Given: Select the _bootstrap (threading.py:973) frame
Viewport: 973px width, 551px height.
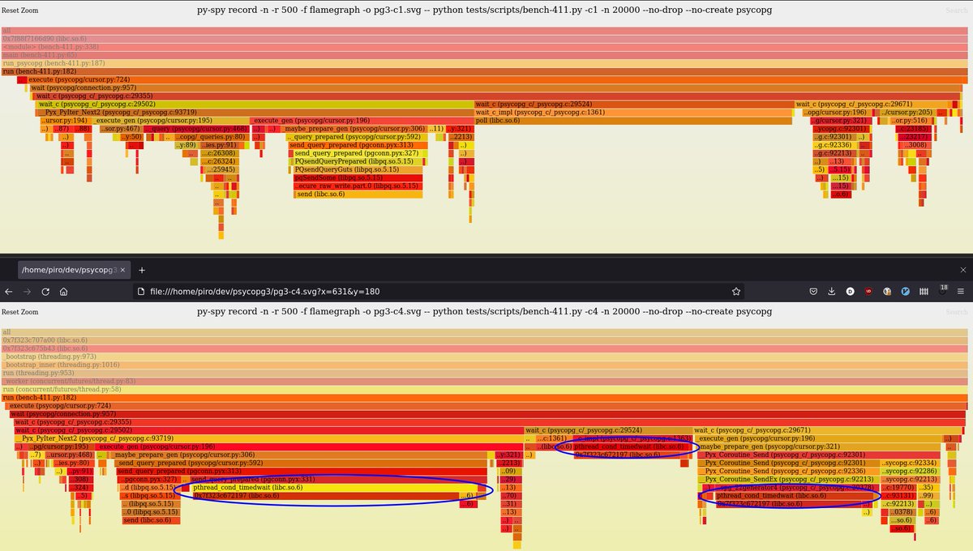Looking at the screenshot, I should pyautogui.click(x=485, y=357).
